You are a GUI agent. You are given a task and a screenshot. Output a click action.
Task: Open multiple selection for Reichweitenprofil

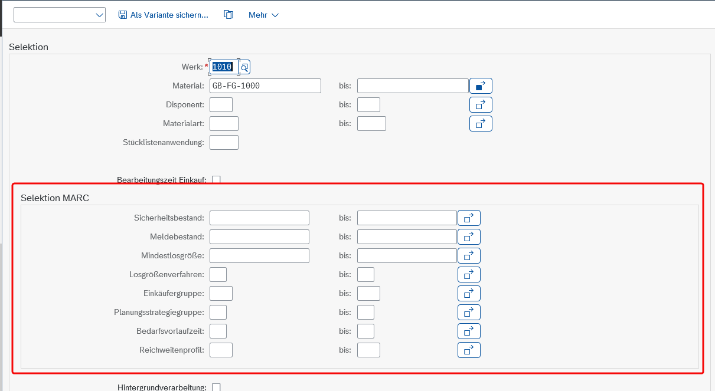[x=469, y=350]
